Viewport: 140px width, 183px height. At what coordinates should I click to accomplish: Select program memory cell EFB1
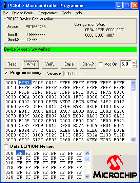[25, 83]
